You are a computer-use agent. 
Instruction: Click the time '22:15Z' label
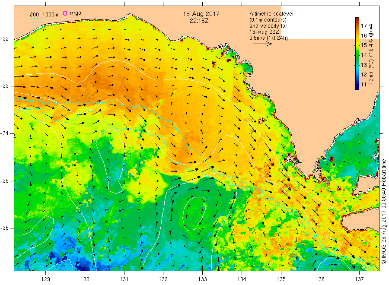pyautogui.click(x=199, y=21)
